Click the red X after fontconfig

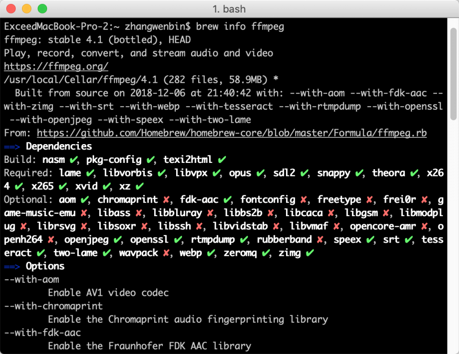point(304,200)
